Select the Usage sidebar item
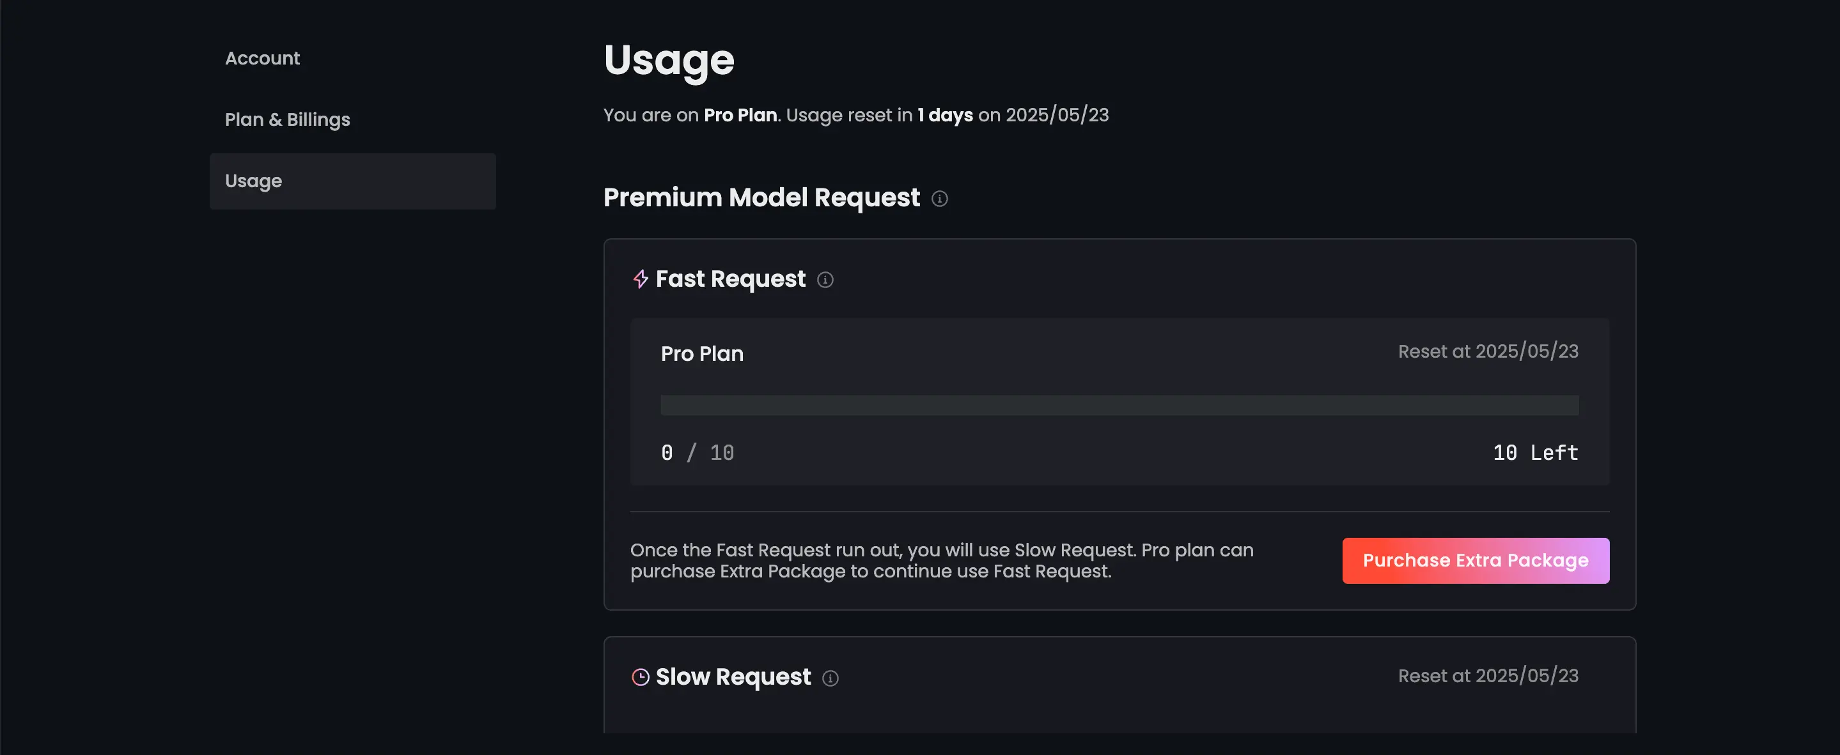Screen dimensions: 1840x755 353,181
